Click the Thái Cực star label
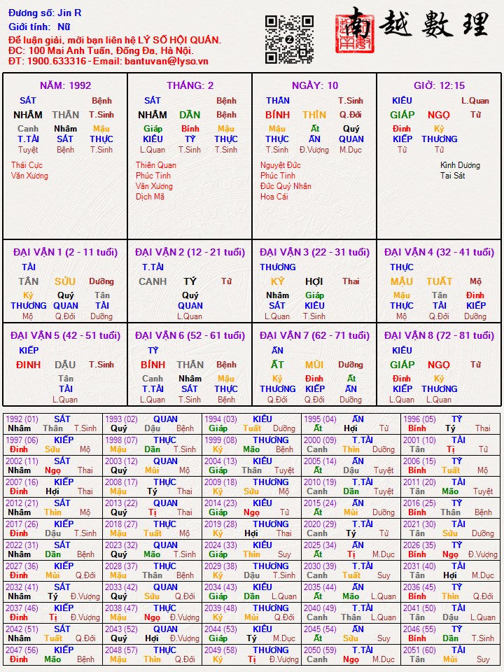The image size is (504, 672). [x=28, y=165]
